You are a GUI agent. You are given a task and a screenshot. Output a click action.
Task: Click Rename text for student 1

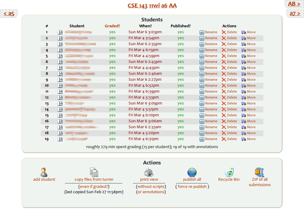point(211,32)
